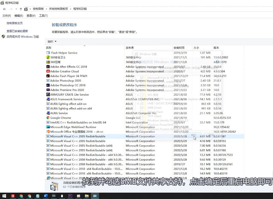
Task: Sort by the 发布者 column header
Action: 148,47
